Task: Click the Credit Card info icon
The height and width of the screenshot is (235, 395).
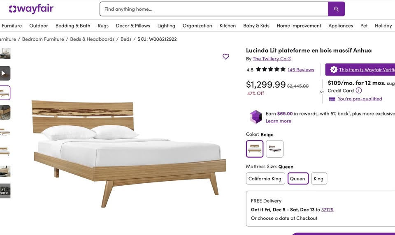Action: (359, 90)
